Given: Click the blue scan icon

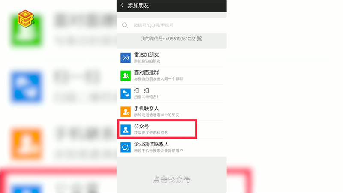Looking at the screenshot, I should (126, 93).
